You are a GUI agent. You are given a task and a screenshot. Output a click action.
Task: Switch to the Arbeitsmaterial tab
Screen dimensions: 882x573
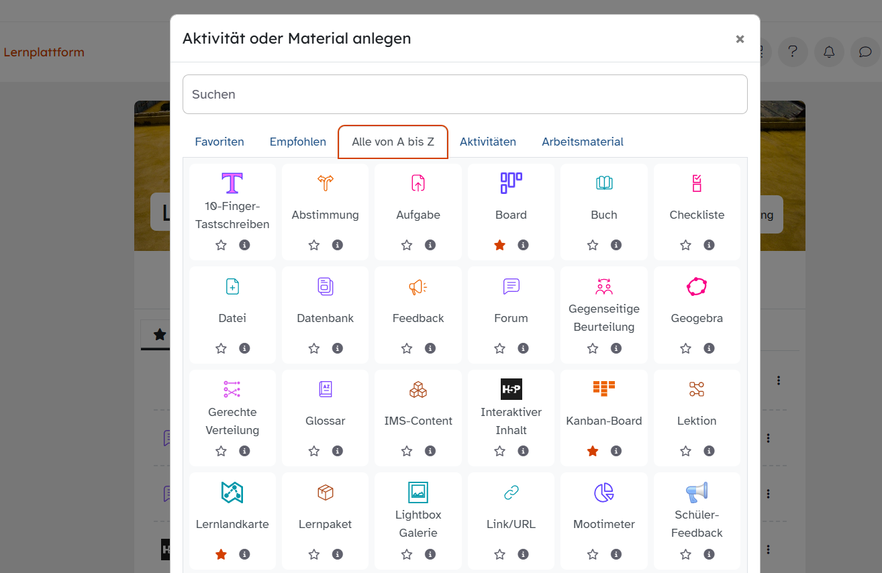point(583,142)
